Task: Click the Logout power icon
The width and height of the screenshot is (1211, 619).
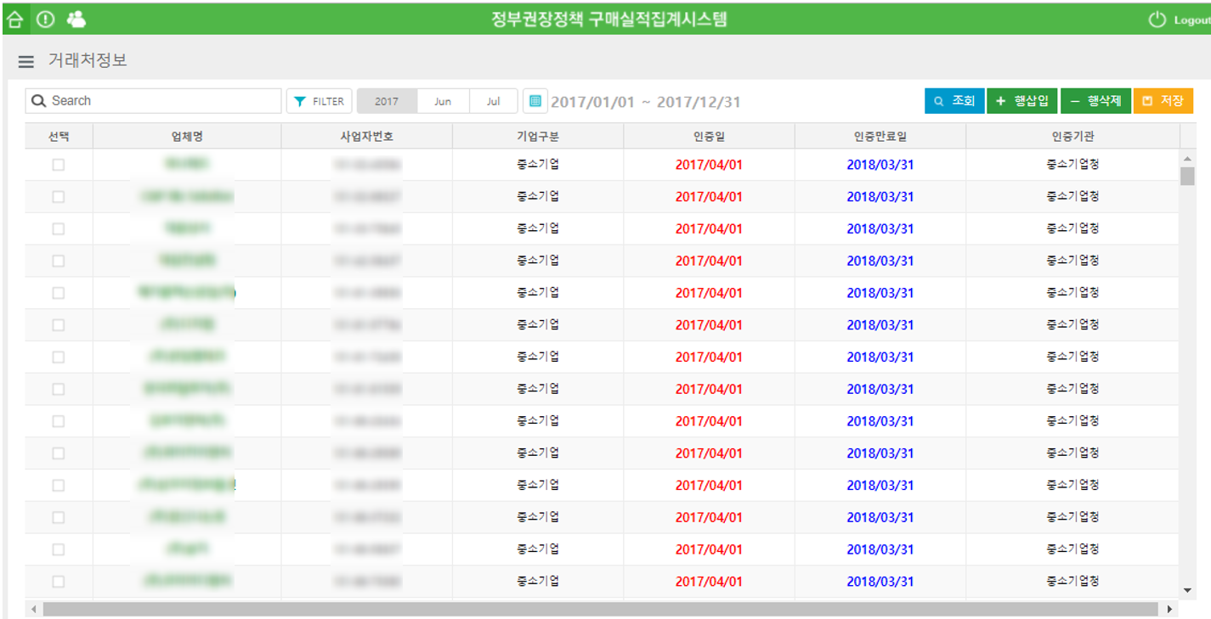Action: click(1157, 20)
